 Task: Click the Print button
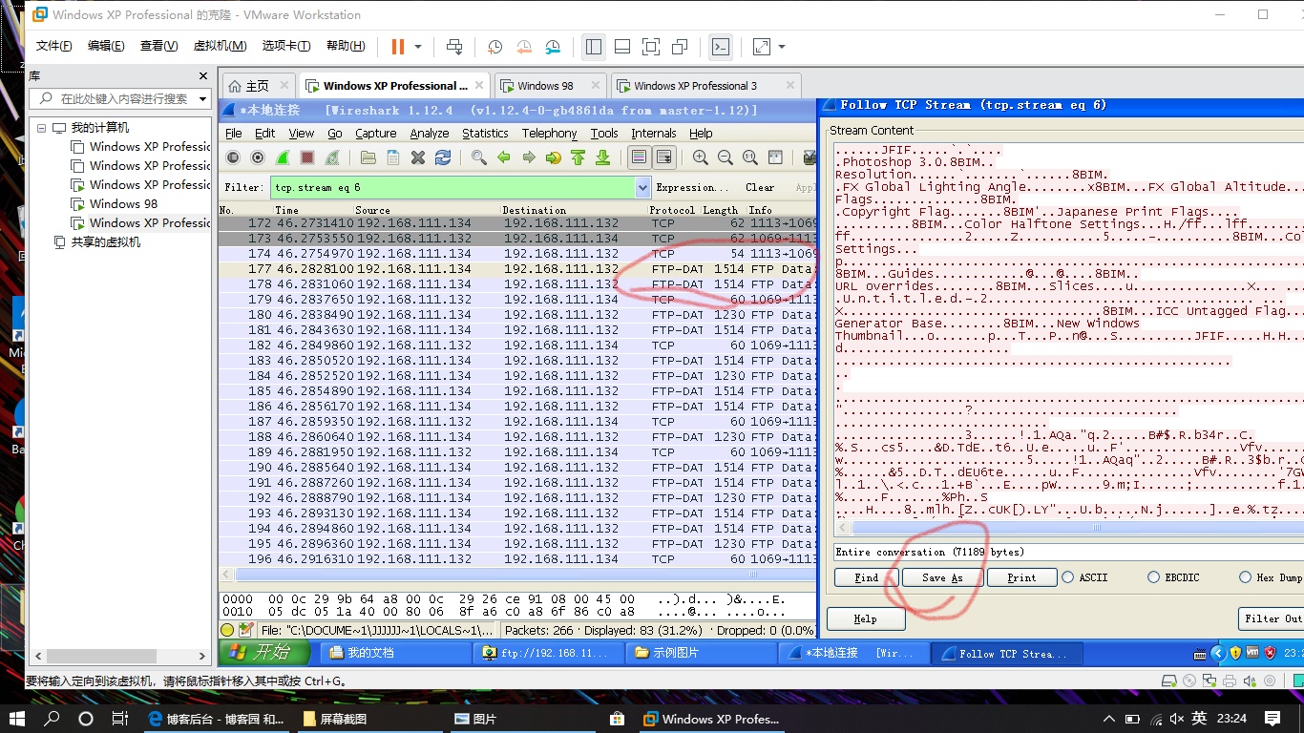coord(1021,577)
